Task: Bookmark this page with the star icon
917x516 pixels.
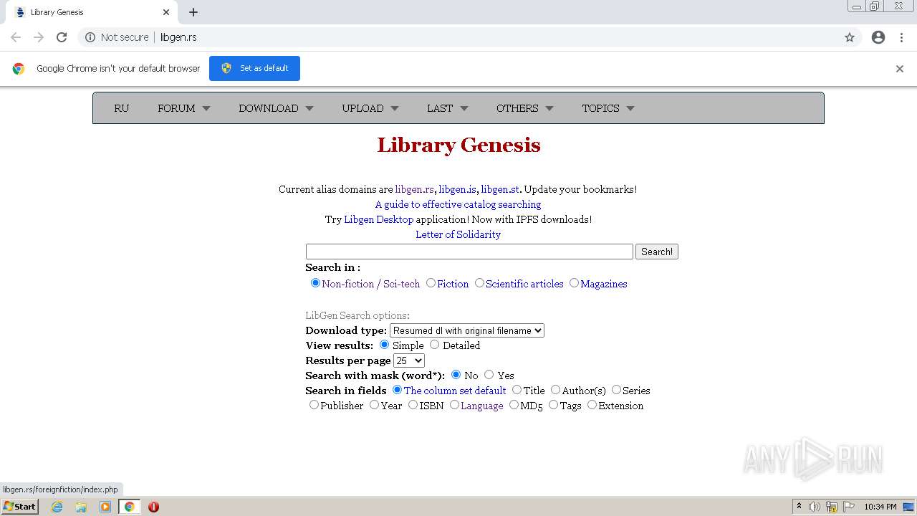Action: click(x=850, y=37)
